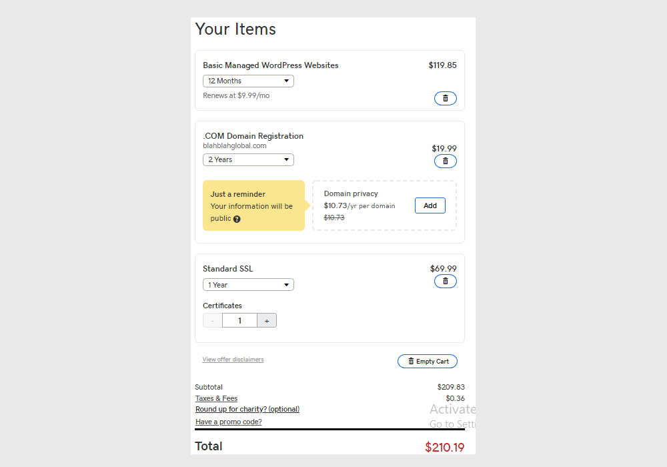This screenshot has height=467, width=667.
Task: Open the Taxes & Fees link
Action: 217,398
